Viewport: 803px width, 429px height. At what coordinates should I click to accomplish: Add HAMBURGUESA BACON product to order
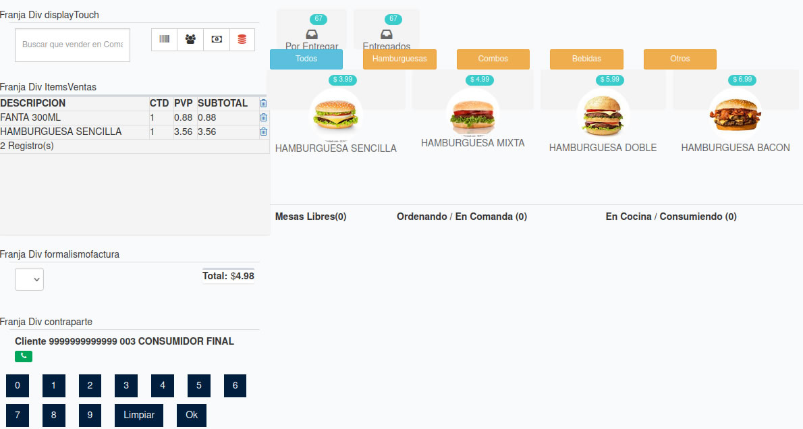[735, 115]
